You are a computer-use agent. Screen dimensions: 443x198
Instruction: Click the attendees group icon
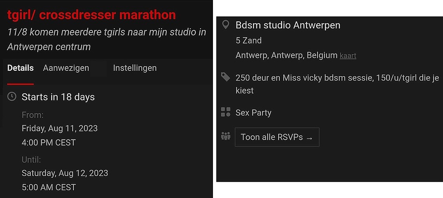pyautogui.click(x=225, y=137)
